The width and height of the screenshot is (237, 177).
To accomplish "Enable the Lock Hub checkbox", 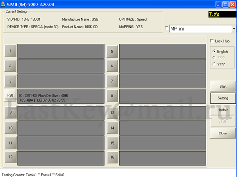I will (x=212, y=41).
